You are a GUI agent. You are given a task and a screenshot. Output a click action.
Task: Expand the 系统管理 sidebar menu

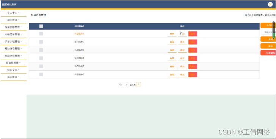(x=13, y=77)
